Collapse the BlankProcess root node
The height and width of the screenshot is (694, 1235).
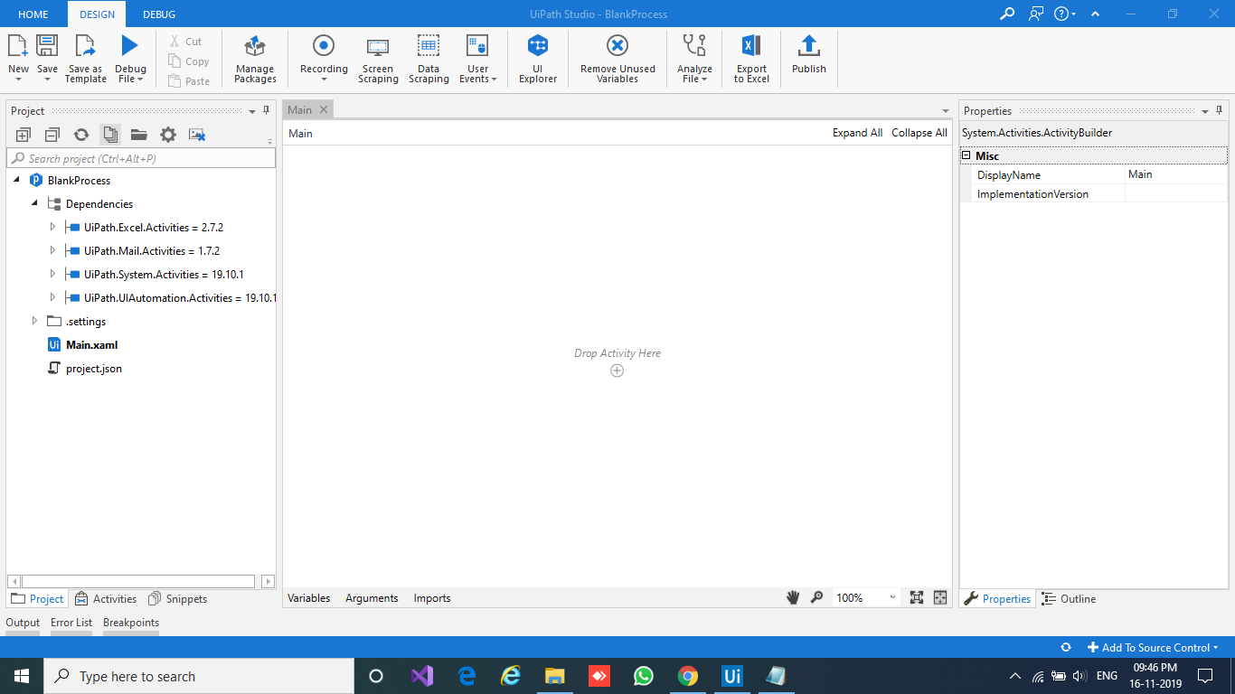pos(16,180)
